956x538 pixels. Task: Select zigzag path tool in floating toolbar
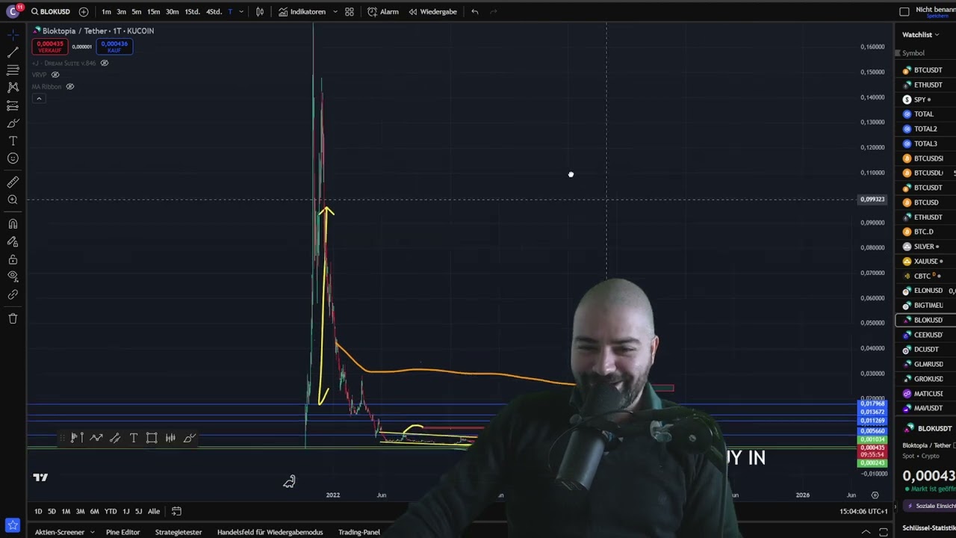point(96,438)
